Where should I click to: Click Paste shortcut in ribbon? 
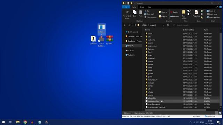pyautogui.click(x=150, y=17)
